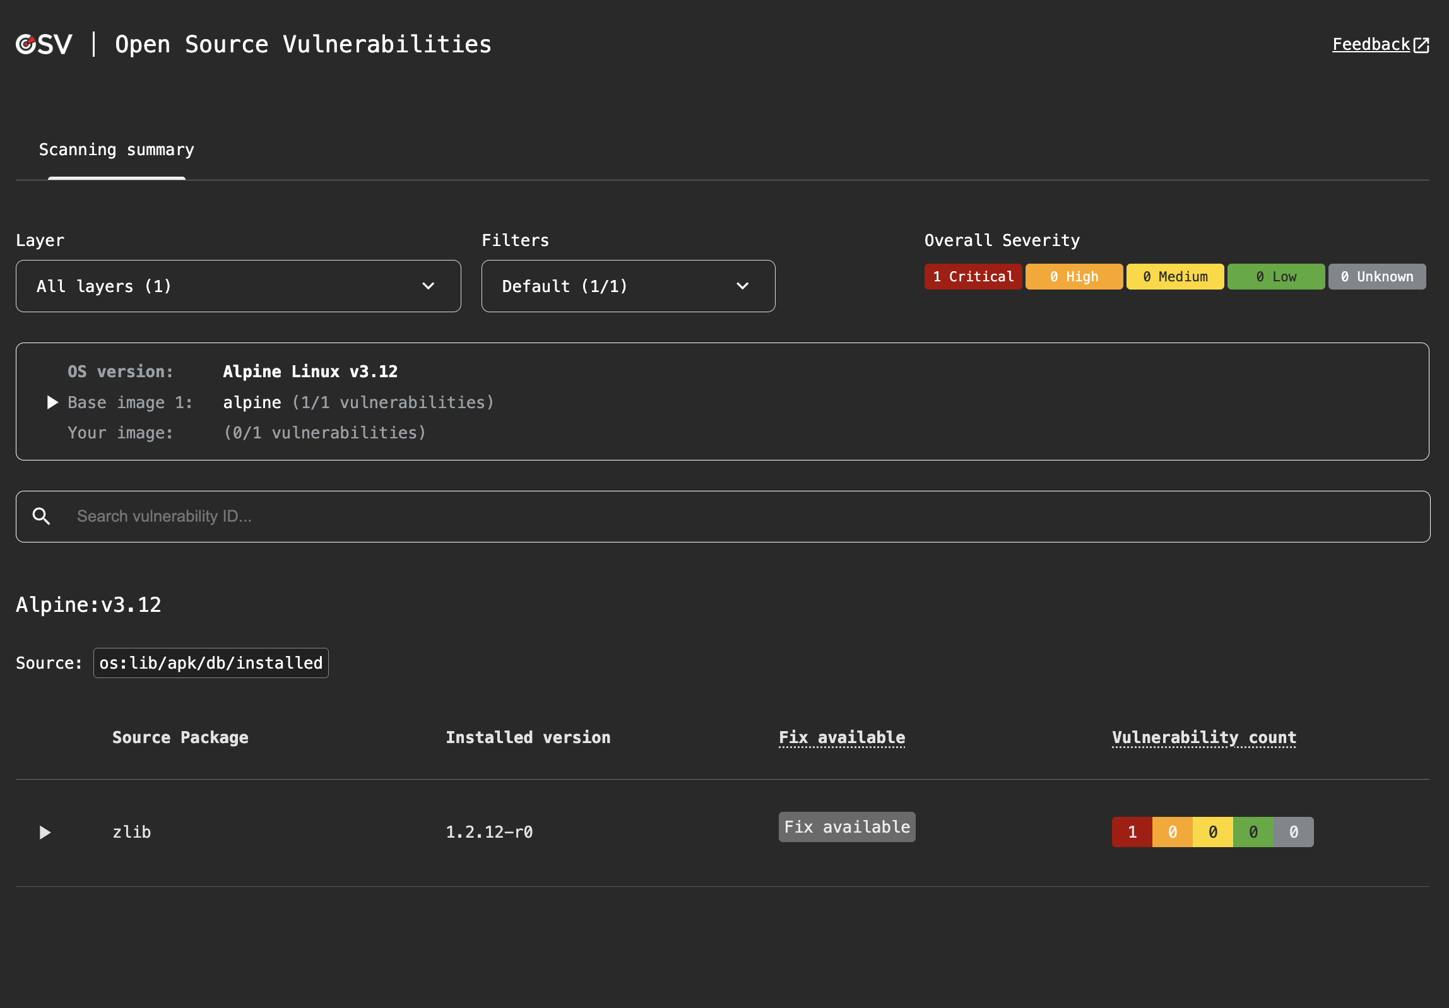1449x1008 pixels.
Task: Expand the 'Base image 1' disclosure triangle
Action: coord(52,402)
